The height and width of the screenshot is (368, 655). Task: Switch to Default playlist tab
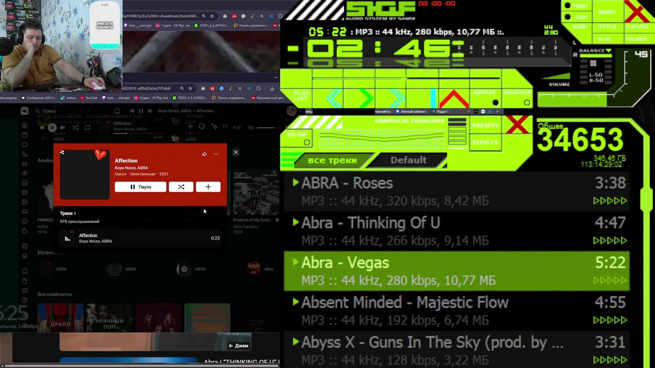(x=408, y=160)
